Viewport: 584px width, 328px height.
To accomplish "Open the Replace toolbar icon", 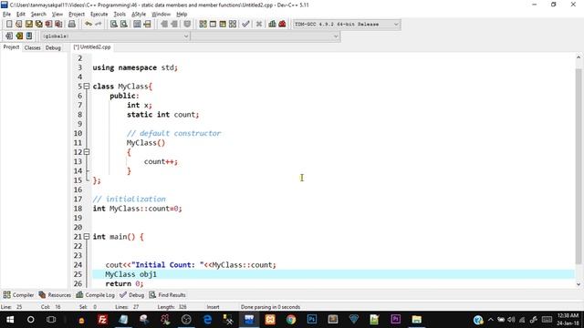I will coord(124,25).
